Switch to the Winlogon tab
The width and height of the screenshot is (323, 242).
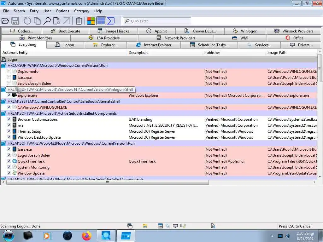pos(245,31)
